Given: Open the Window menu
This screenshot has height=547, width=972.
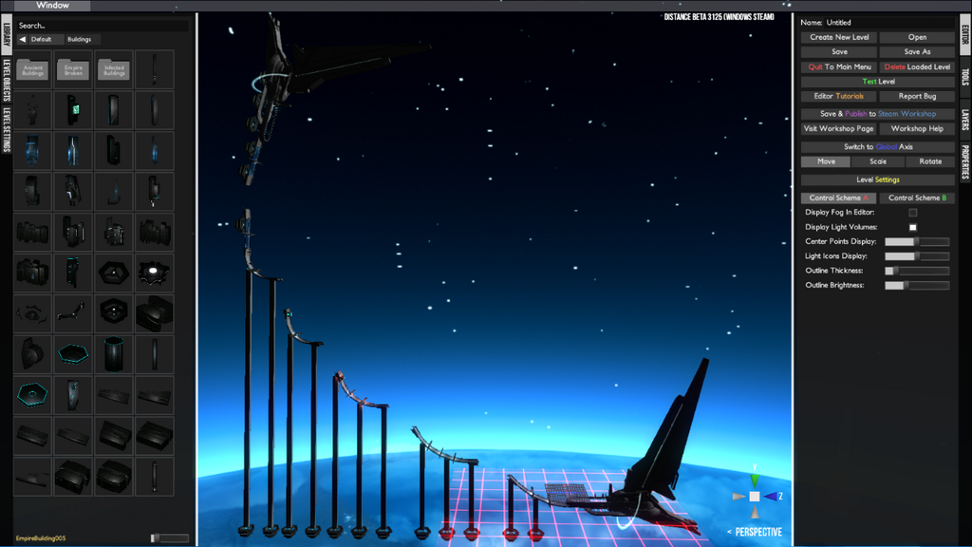Looking at the screenshot, I should pyautogui.click(x=53, y=6).
